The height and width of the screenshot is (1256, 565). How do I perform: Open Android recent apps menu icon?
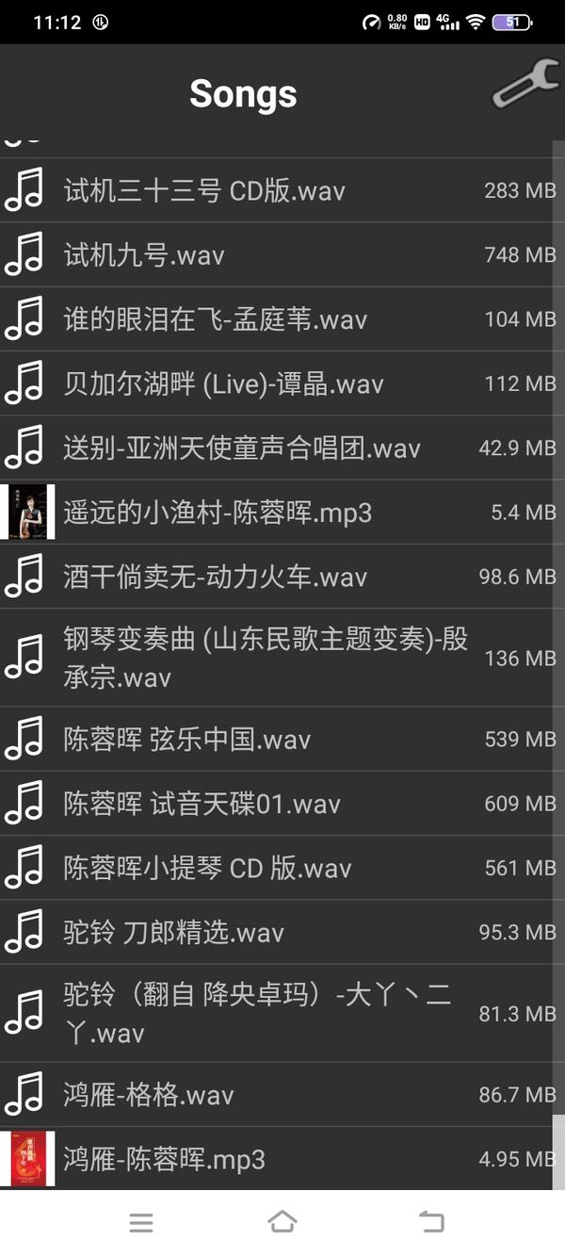(x=141, y=1223)
